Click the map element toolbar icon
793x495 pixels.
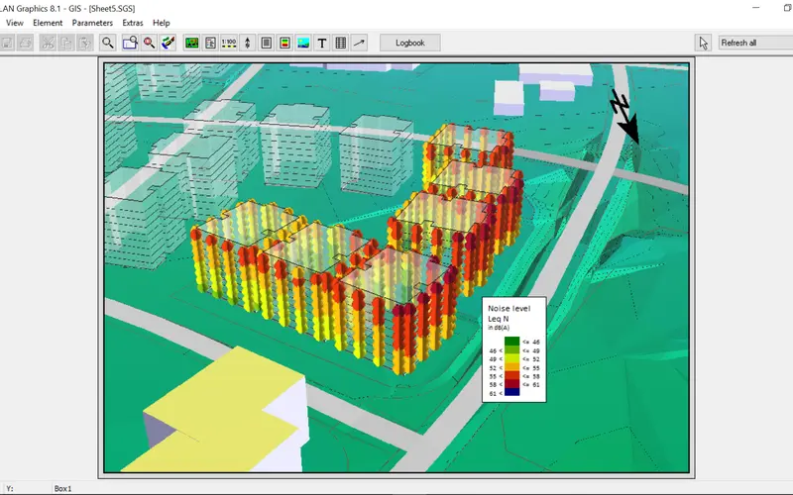pos(191,43)
